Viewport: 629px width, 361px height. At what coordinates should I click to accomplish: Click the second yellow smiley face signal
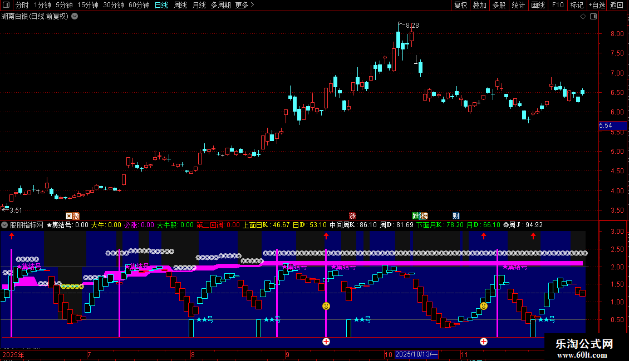[x=484, y=306]
